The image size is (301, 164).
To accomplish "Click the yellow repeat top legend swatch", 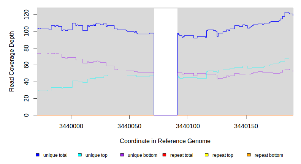I will [x=207, y=155].
